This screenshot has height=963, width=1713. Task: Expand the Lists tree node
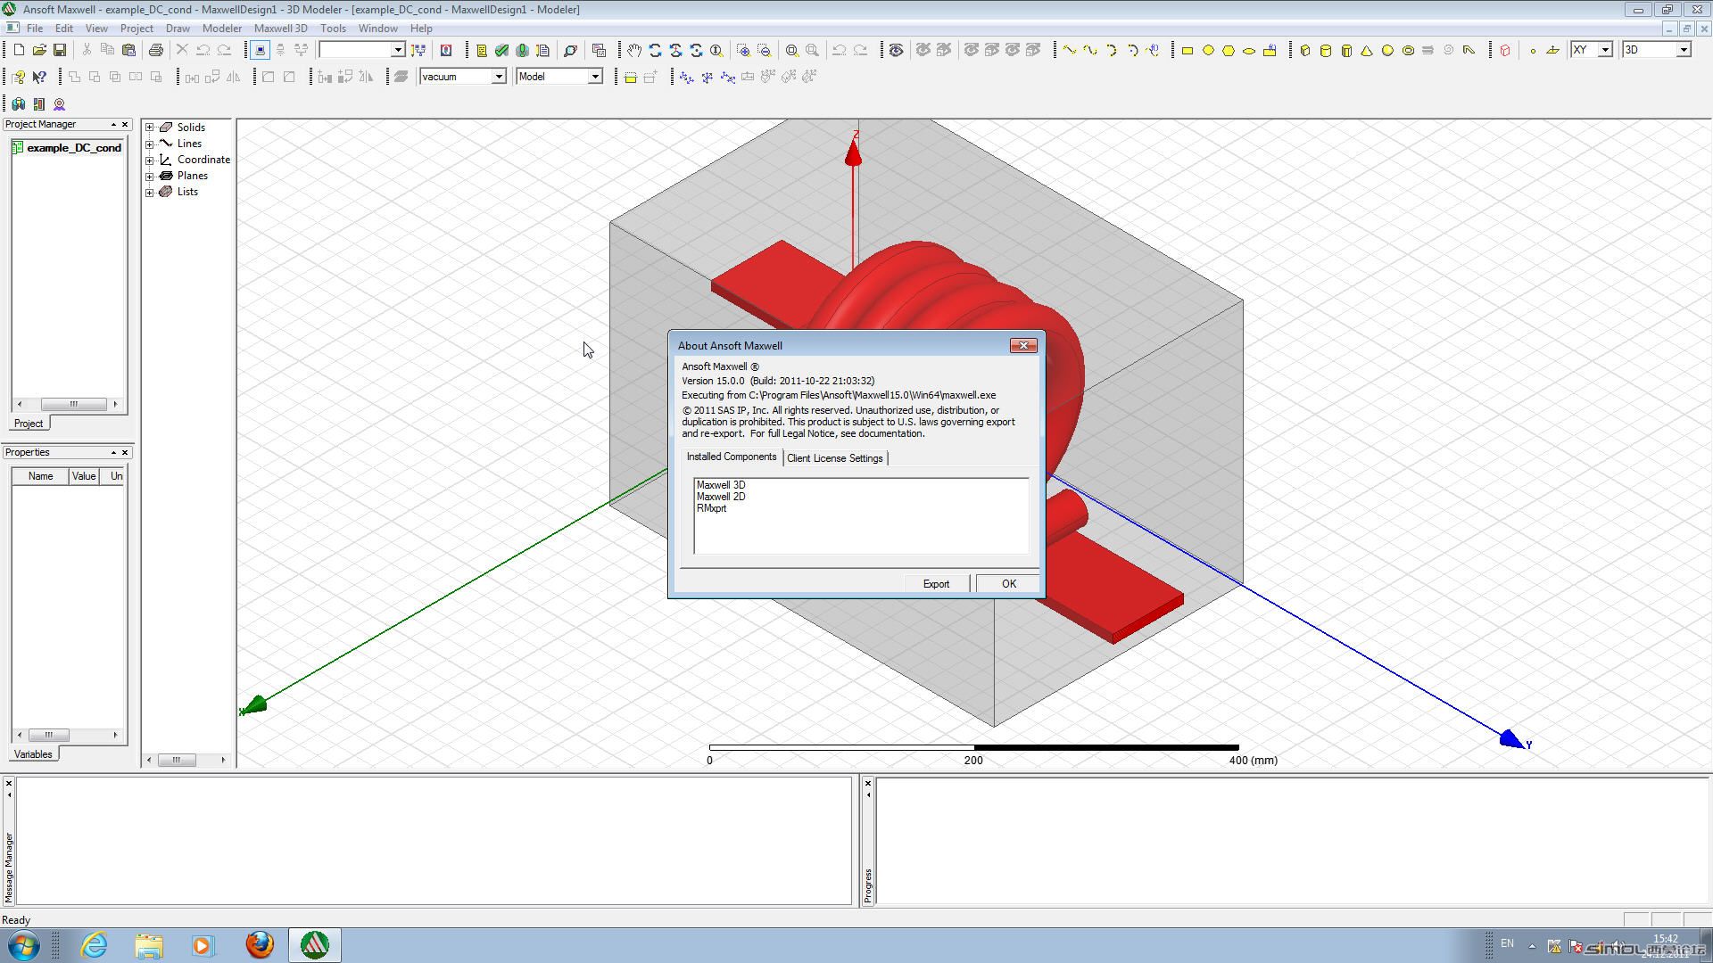tap(150, 192)
